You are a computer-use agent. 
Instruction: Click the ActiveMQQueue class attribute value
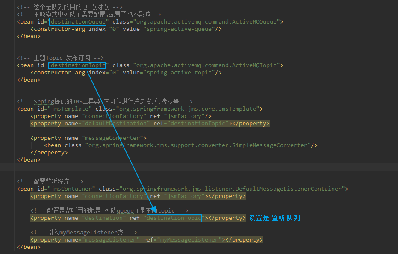206,22
